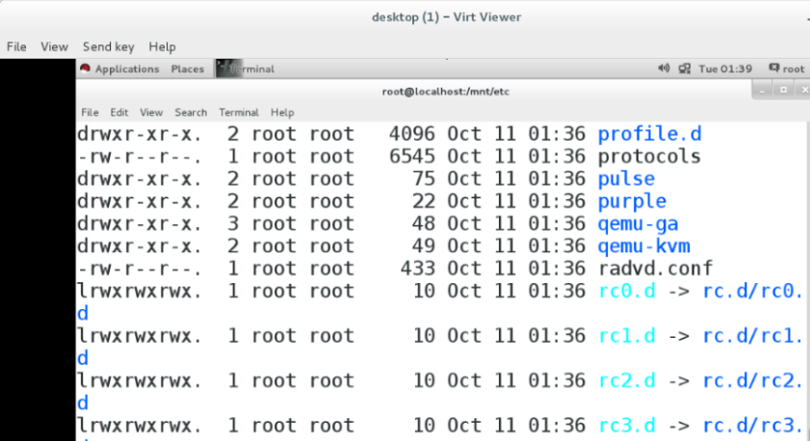Click the rc.d/rc1. link target

(x=752, y=336)
